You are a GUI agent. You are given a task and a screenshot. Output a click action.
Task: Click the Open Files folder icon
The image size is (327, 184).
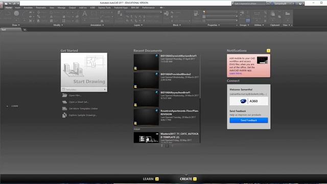point(65,96)
